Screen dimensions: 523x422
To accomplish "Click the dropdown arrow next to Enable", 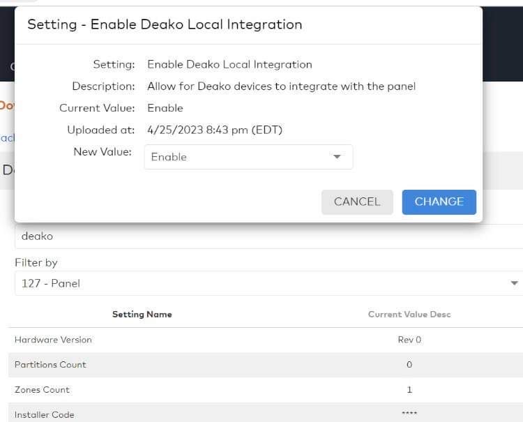I will [x=337, y=157].
